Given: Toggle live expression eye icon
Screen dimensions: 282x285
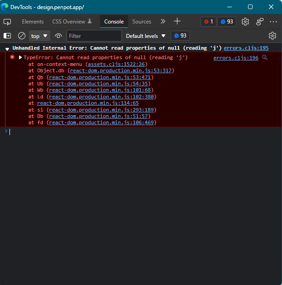Looking at the screenshot, I should (x=58, y=36).
